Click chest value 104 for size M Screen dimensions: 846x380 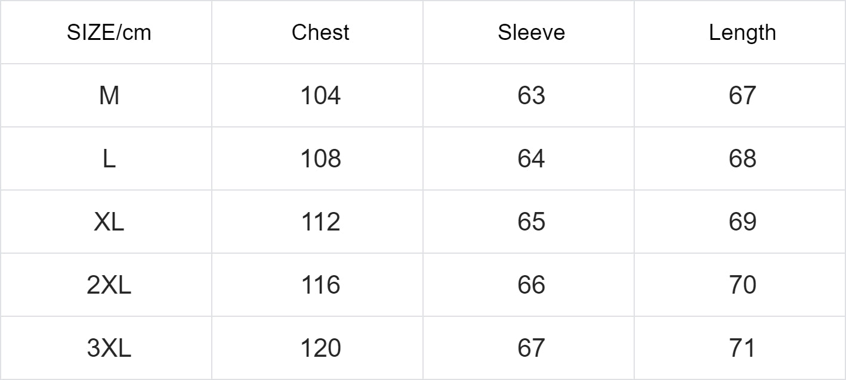(x=320, y=95)
